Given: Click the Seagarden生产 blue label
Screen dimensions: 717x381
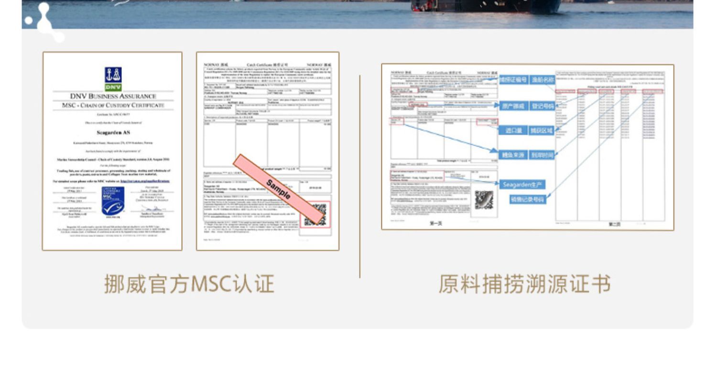Looking at the screenshot, I should [522, 185].
